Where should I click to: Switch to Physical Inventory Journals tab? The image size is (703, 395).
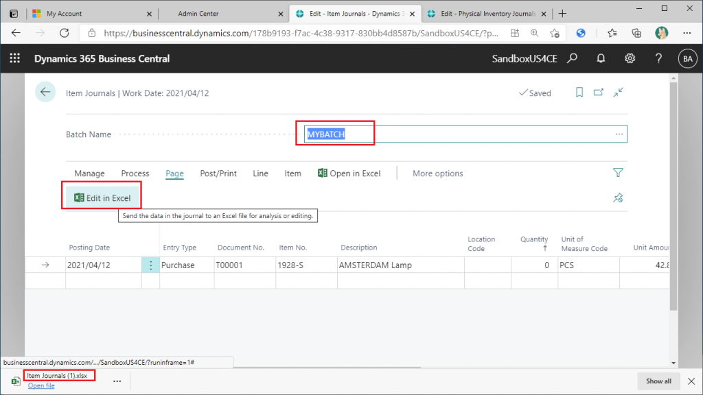487,14
